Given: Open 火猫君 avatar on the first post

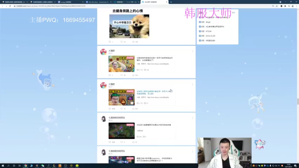Looking at the screenshot, I should pyautogui.click(x=104, y=52).
